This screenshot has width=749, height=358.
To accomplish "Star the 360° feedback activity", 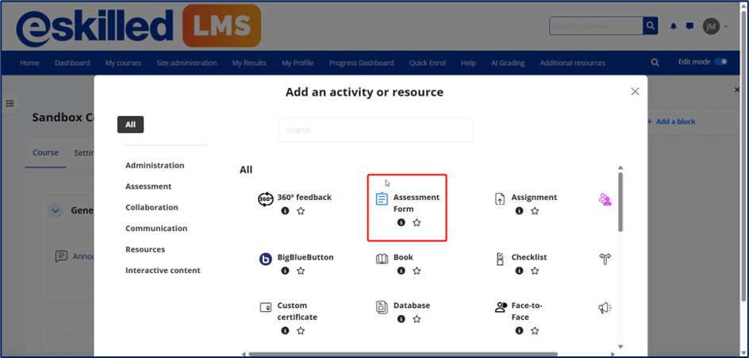I will coord(301,211).
